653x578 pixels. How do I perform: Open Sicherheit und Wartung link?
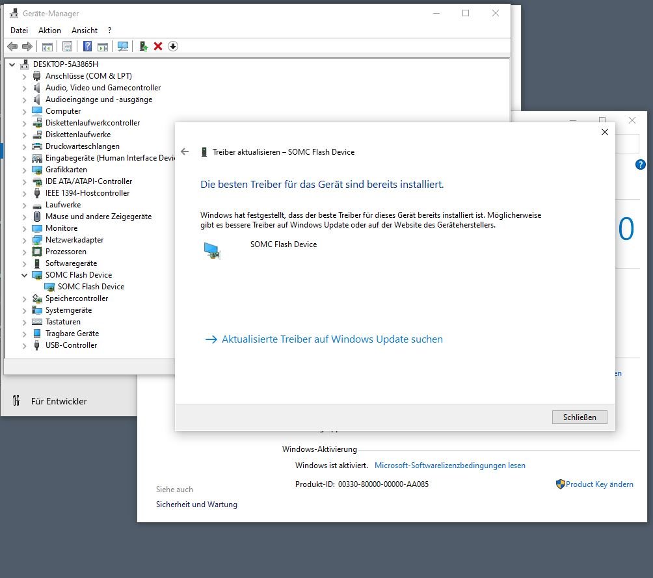click(x=196, y=505)
